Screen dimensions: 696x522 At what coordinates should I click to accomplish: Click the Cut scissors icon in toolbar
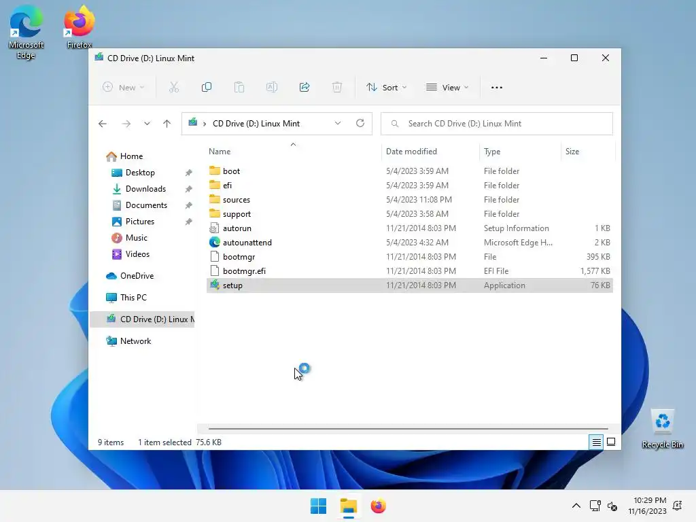click(173, 88)
